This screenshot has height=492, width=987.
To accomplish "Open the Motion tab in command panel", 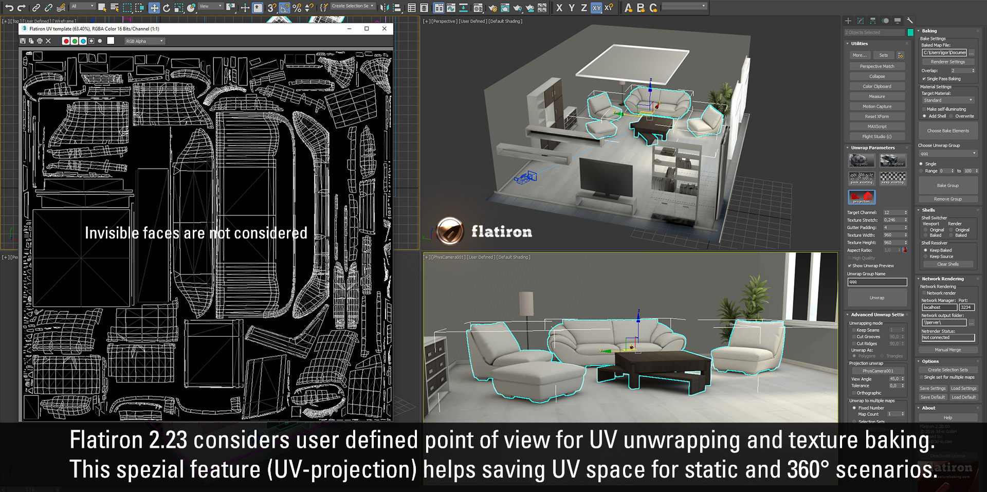I will point(885,21).
